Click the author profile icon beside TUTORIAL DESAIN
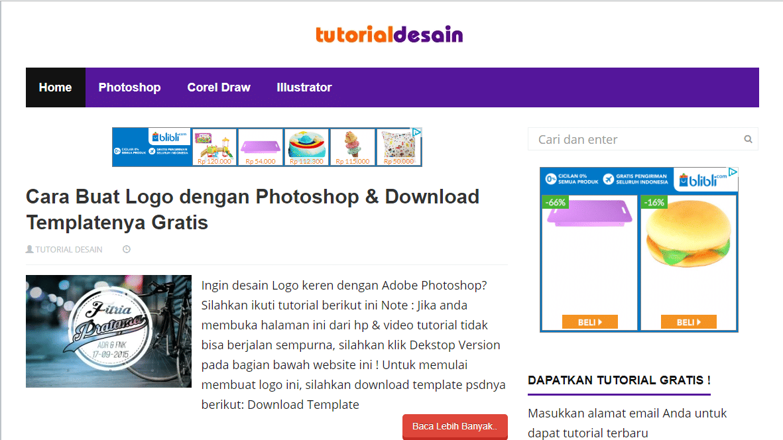The height and width of the screenshot is (440, 783). click(30, 248)
